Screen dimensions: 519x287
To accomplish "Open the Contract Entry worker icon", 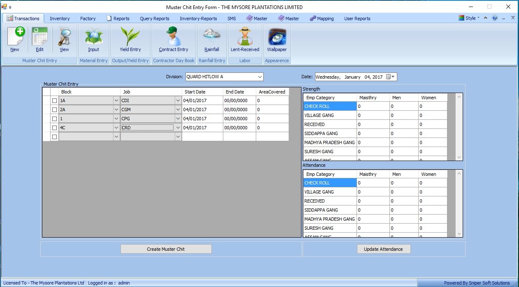I will click(173, 37).
